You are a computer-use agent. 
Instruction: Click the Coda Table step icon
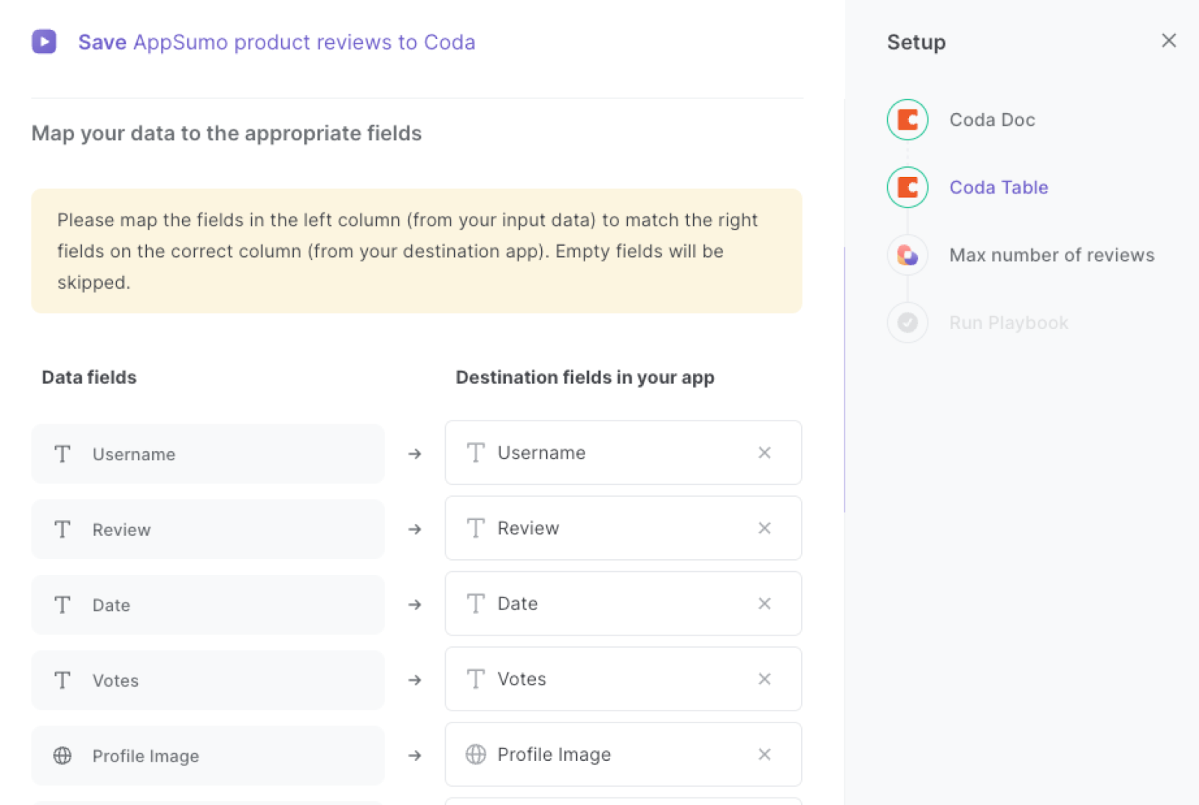click(907, 187)
